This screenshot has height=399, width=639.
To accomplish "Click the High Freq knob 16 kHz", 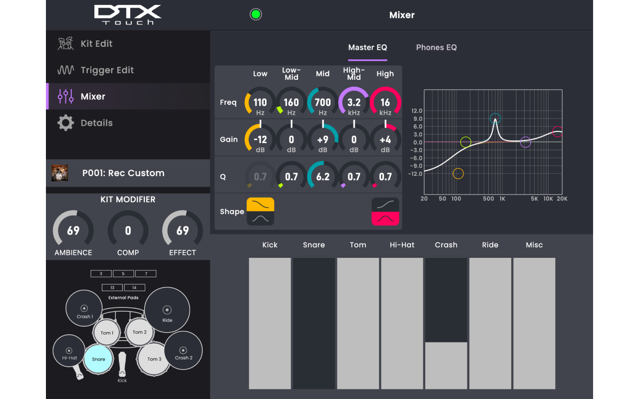I will 385,103.
